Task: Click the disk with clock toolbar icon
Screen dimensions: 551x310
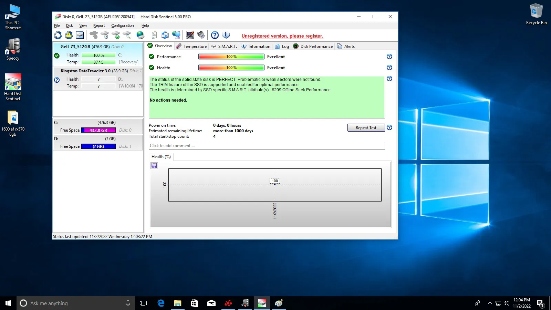Action: click(x=105, y=35)
